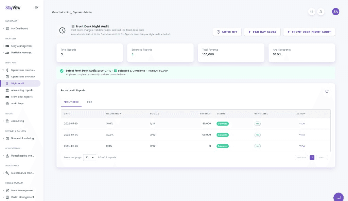The width and height of the screenshot is (348, 201).
Task: Open the SA user avatar menu
Action: [x=335, y=12]
